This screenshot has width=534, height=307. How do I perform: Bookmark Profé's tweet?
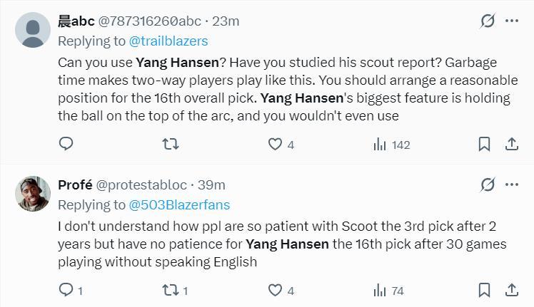point(484,290)
